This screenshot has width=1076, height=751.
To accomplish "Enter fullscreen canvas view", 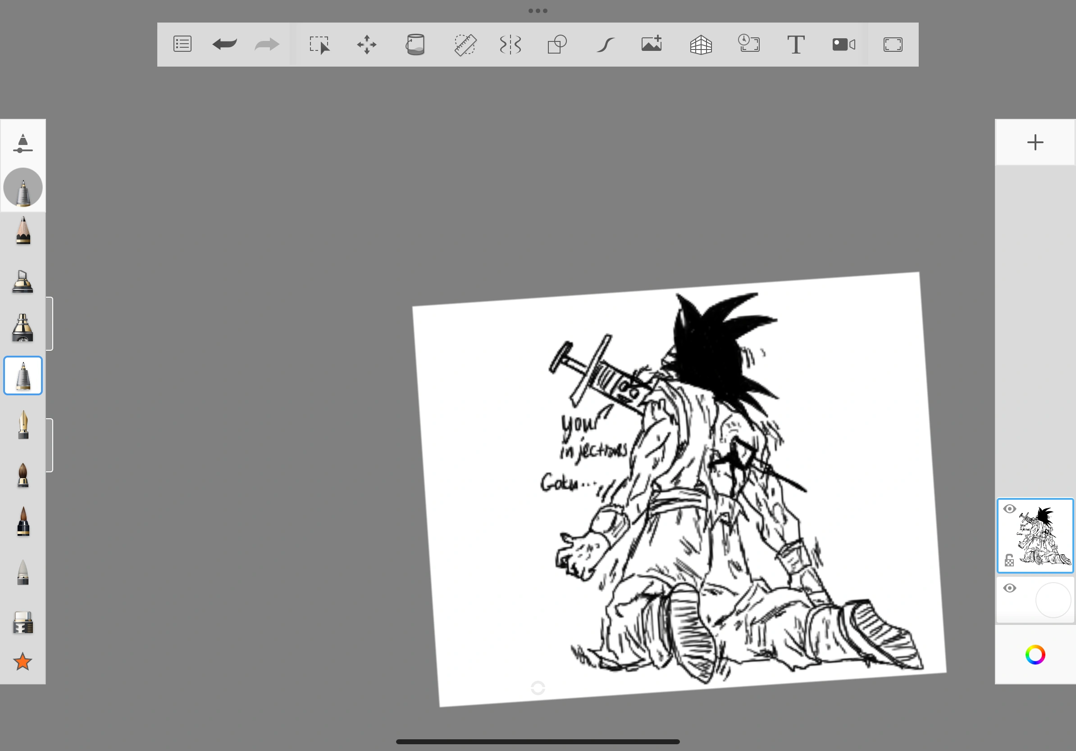I will coord(892,45).
